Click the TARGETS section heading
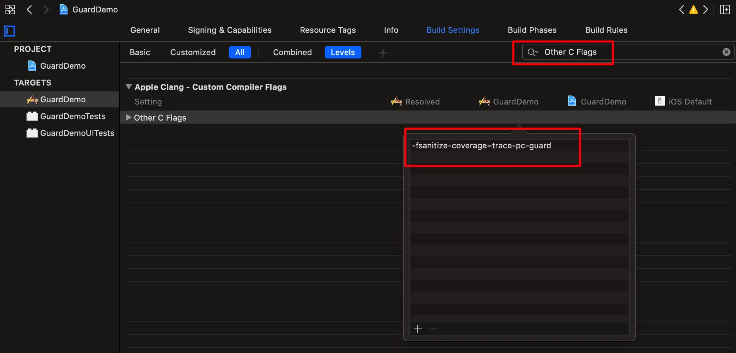 33,83
